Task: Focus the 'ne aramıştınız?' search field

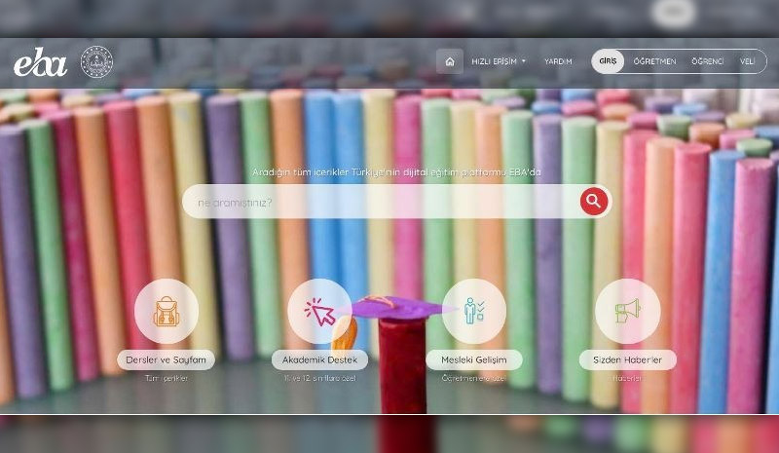Action: pyautogui.click(x=380, y=202)
